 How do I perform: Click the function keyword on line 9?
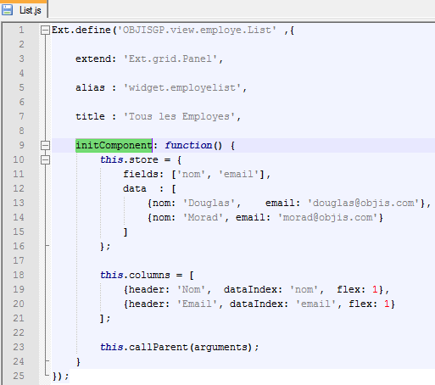tap(188, 145)
